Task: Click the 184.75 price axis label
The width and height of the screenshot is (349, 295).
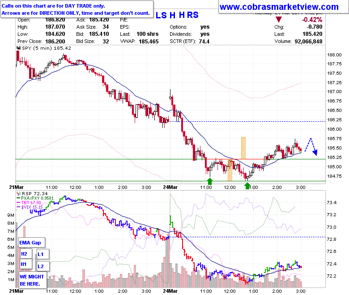Action: tap(334, 176)
